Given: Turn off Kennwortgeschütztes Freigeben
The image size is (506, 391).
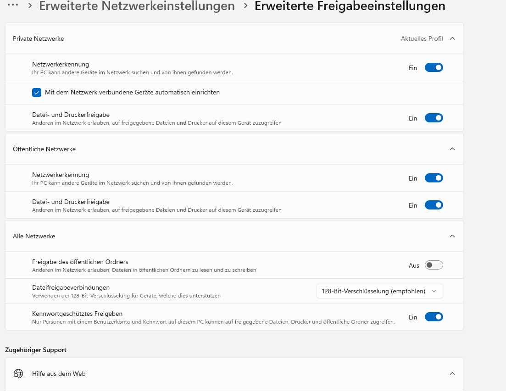Looking at the screenshot, I should [434, 317].
